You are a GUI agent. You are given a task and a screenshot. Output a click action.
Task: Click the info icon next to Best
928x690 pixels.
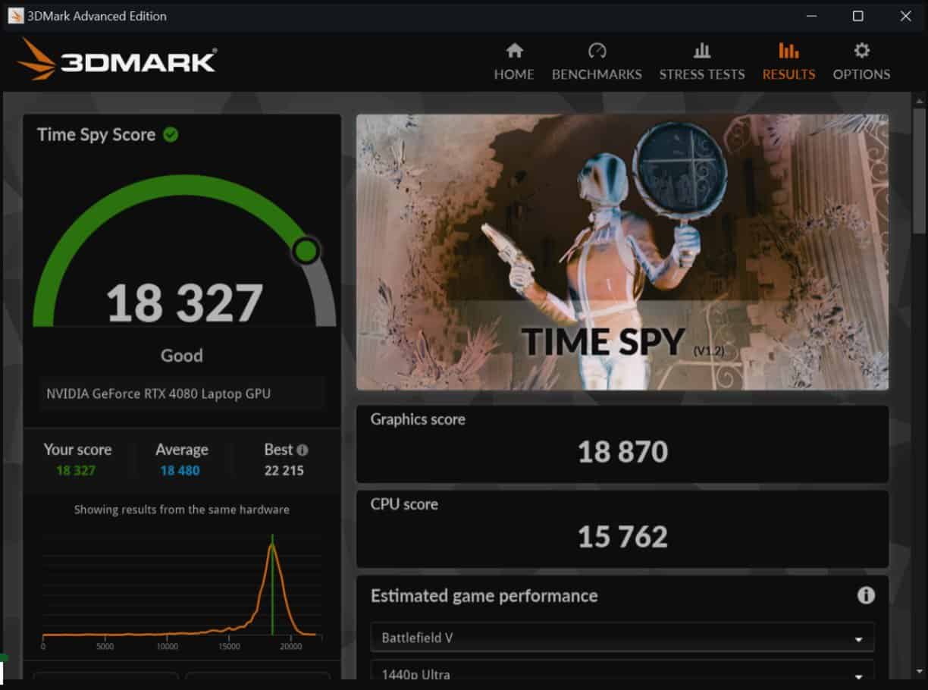[303, 450]
